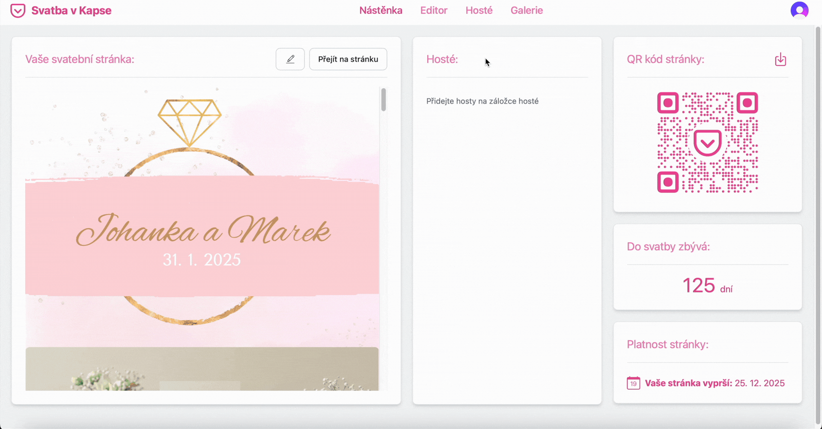Click the Svatba v Kapse brand name
This screenshot has height=429, width=822.
coord(71,11)
